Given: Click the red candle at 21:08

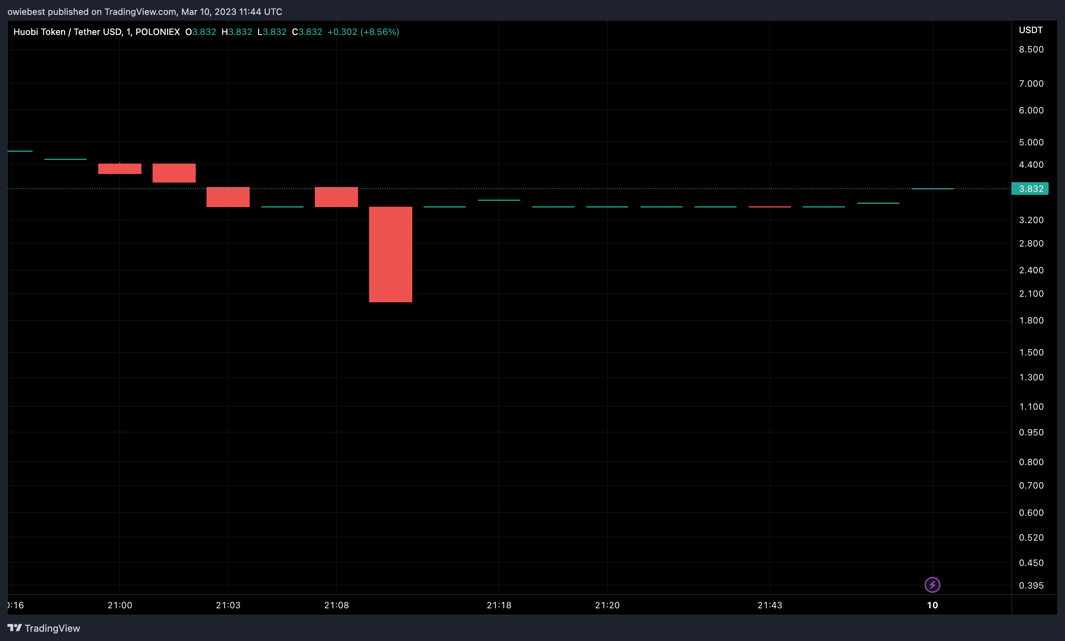Looking at the screenshot, I should pos(336,197).
